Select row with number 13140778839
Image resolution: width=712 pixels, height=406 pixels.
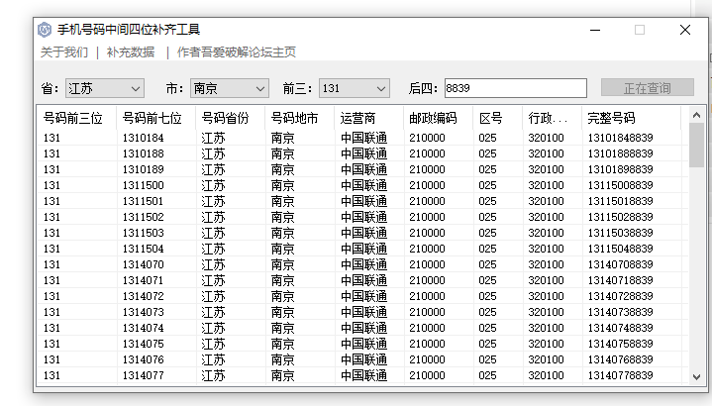click(x=620, y=375)
